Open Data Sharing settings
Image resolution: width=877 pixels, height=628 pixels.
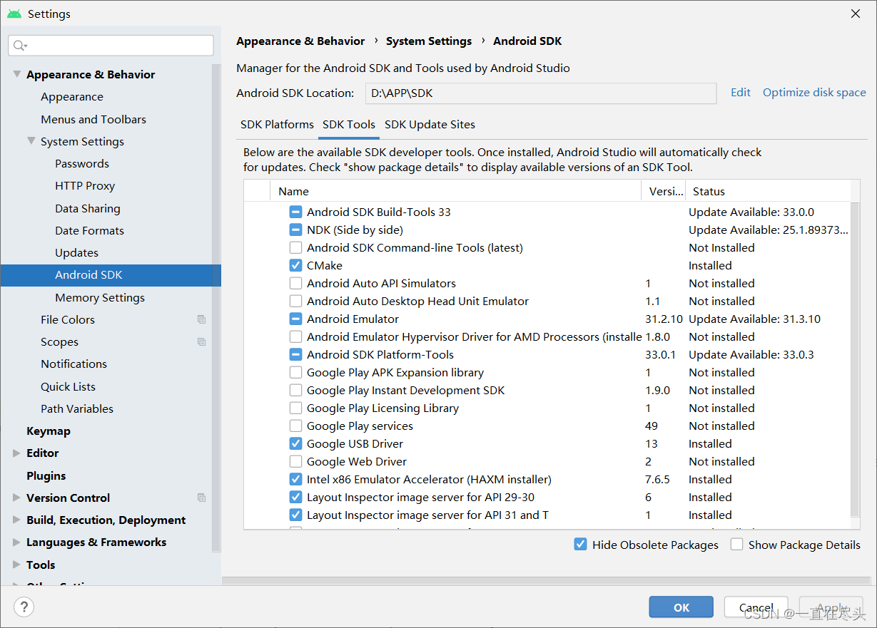point(88,208)
